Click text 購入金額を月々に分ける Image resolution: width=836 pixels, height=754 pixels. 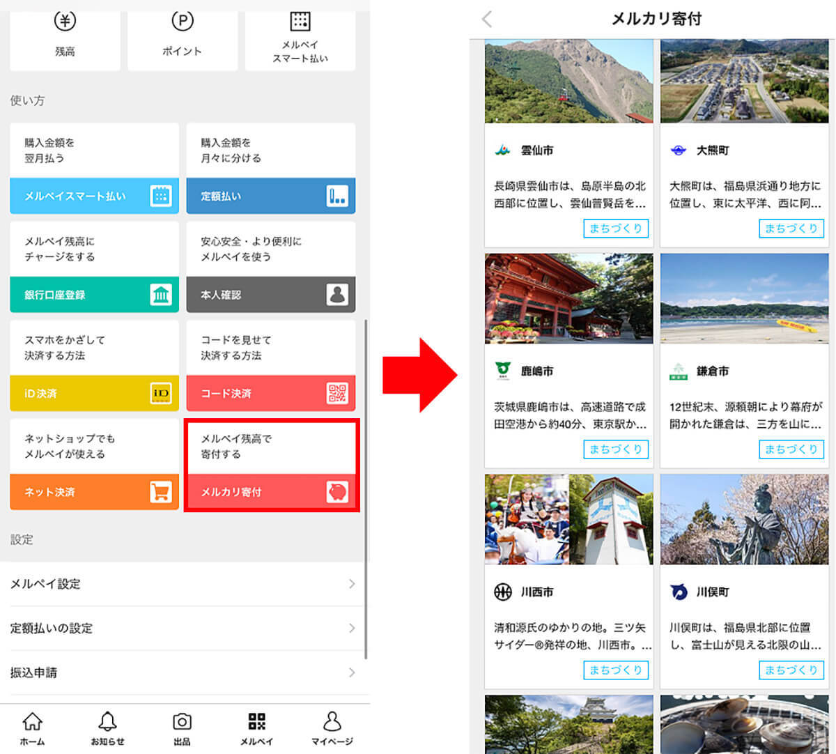coord(231,150)
